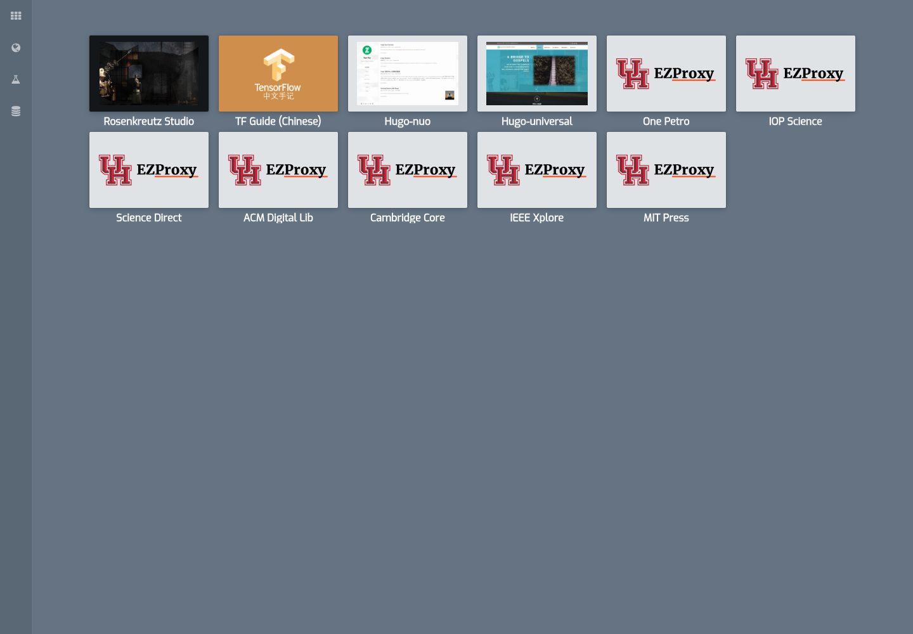Screen dimensions: 913x634
Task: Open the globe icon in the sidebar
Action: tap(16, 48)
